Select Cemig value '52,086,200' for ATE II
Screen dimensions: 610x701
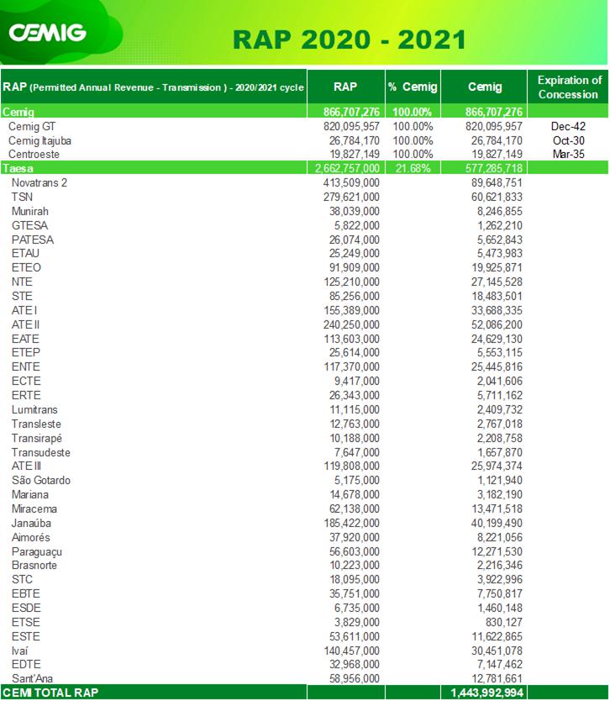pyautogui.click(x=497, y=325)
